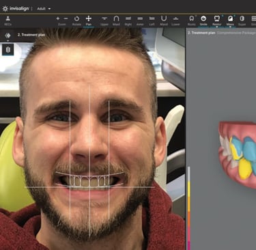Click the colored staging bar
The width and height of the screenshot is (256, 250).
pyautogui.click(x=189, y=208)
